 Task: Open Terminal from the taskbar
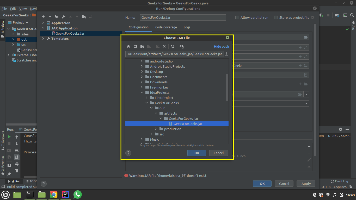click(x=29, y=195)
